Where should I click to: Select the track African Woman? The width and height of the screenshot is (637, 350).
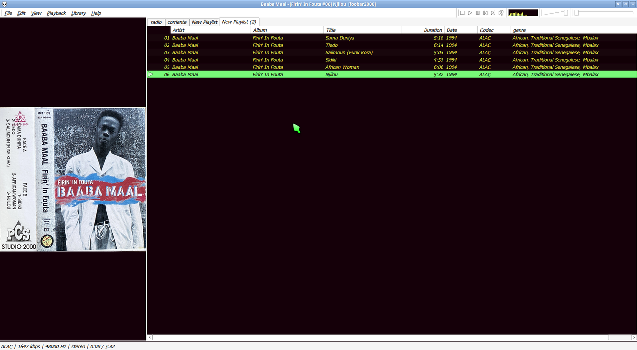pos(392,67)
